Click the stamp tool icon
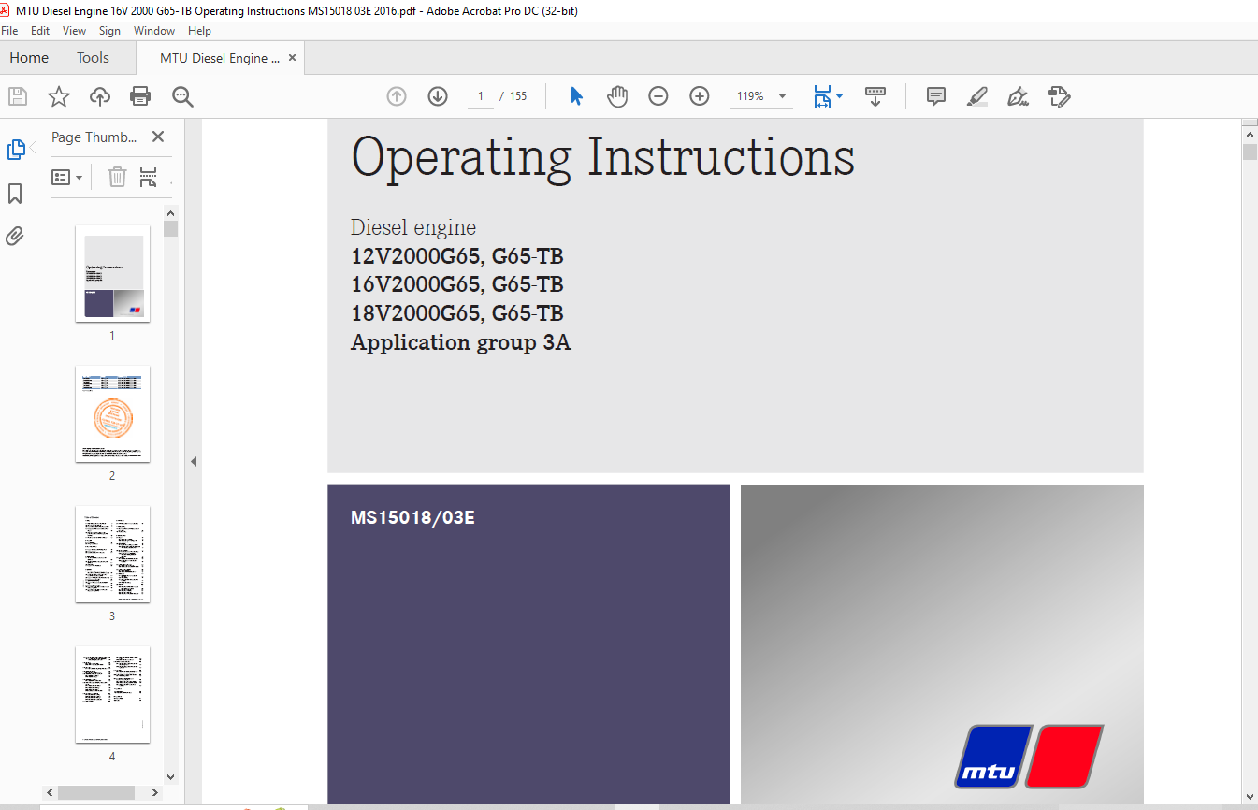 click(1060, 96)
